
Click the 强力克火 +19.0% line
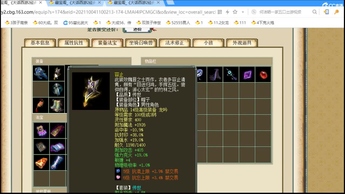(x=131, y=155)
